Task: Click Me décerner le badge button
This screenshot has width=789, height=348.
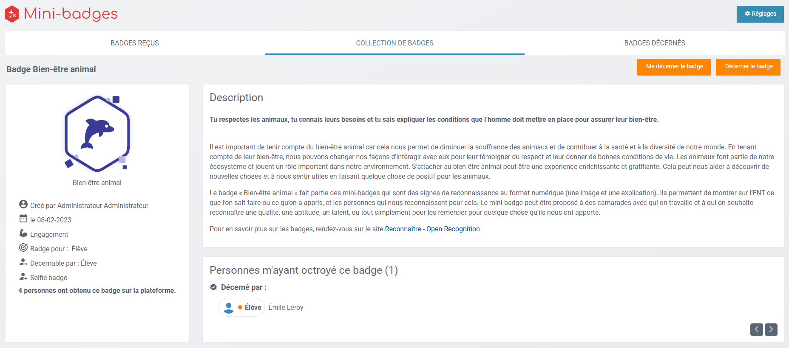Action: [674, 67]
